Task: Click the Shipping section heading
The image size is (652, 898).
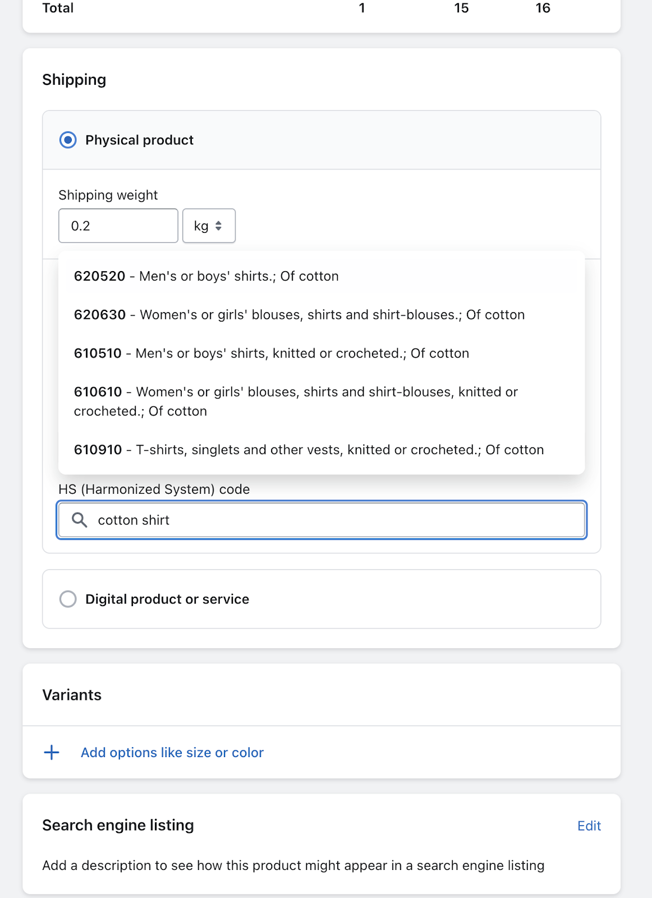Action: coord(74,80)
